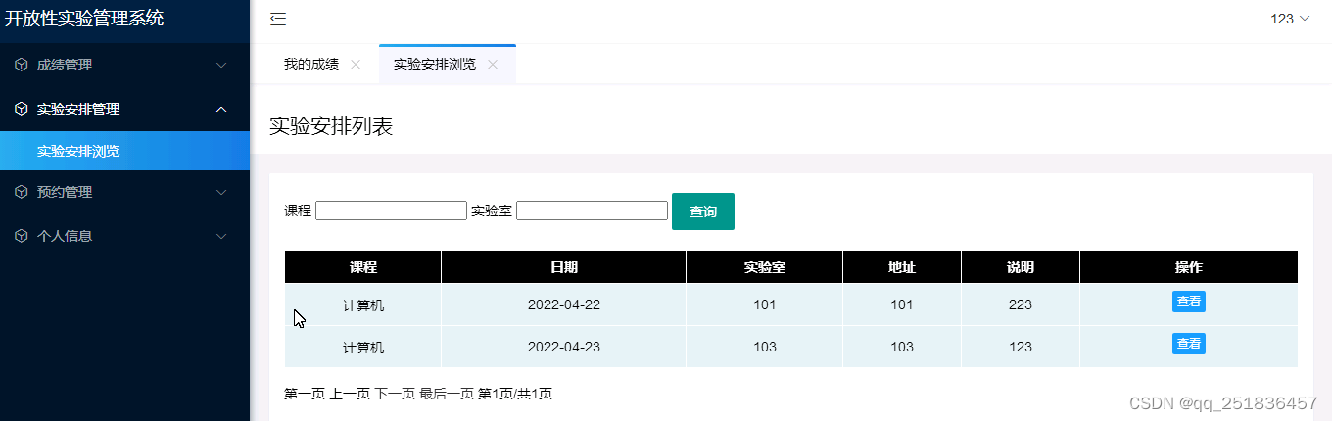Expand the 成绩管理 menu chevron

pos(221,65)
